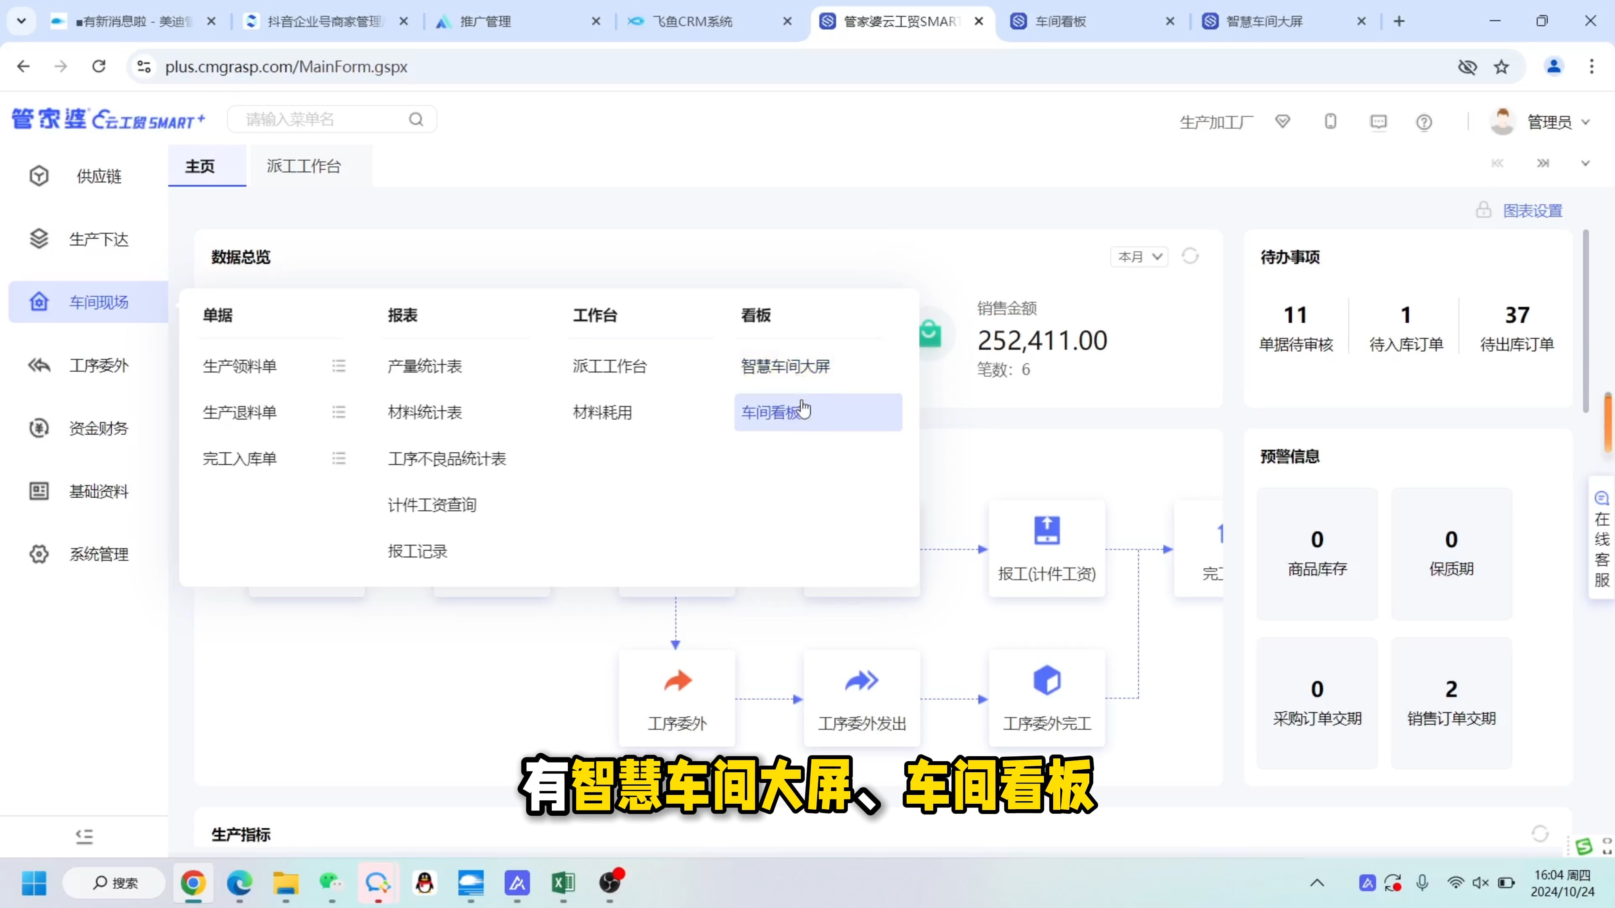
Task: Click the mobile phone icon in header
Action: click(x=1330, y=121)
